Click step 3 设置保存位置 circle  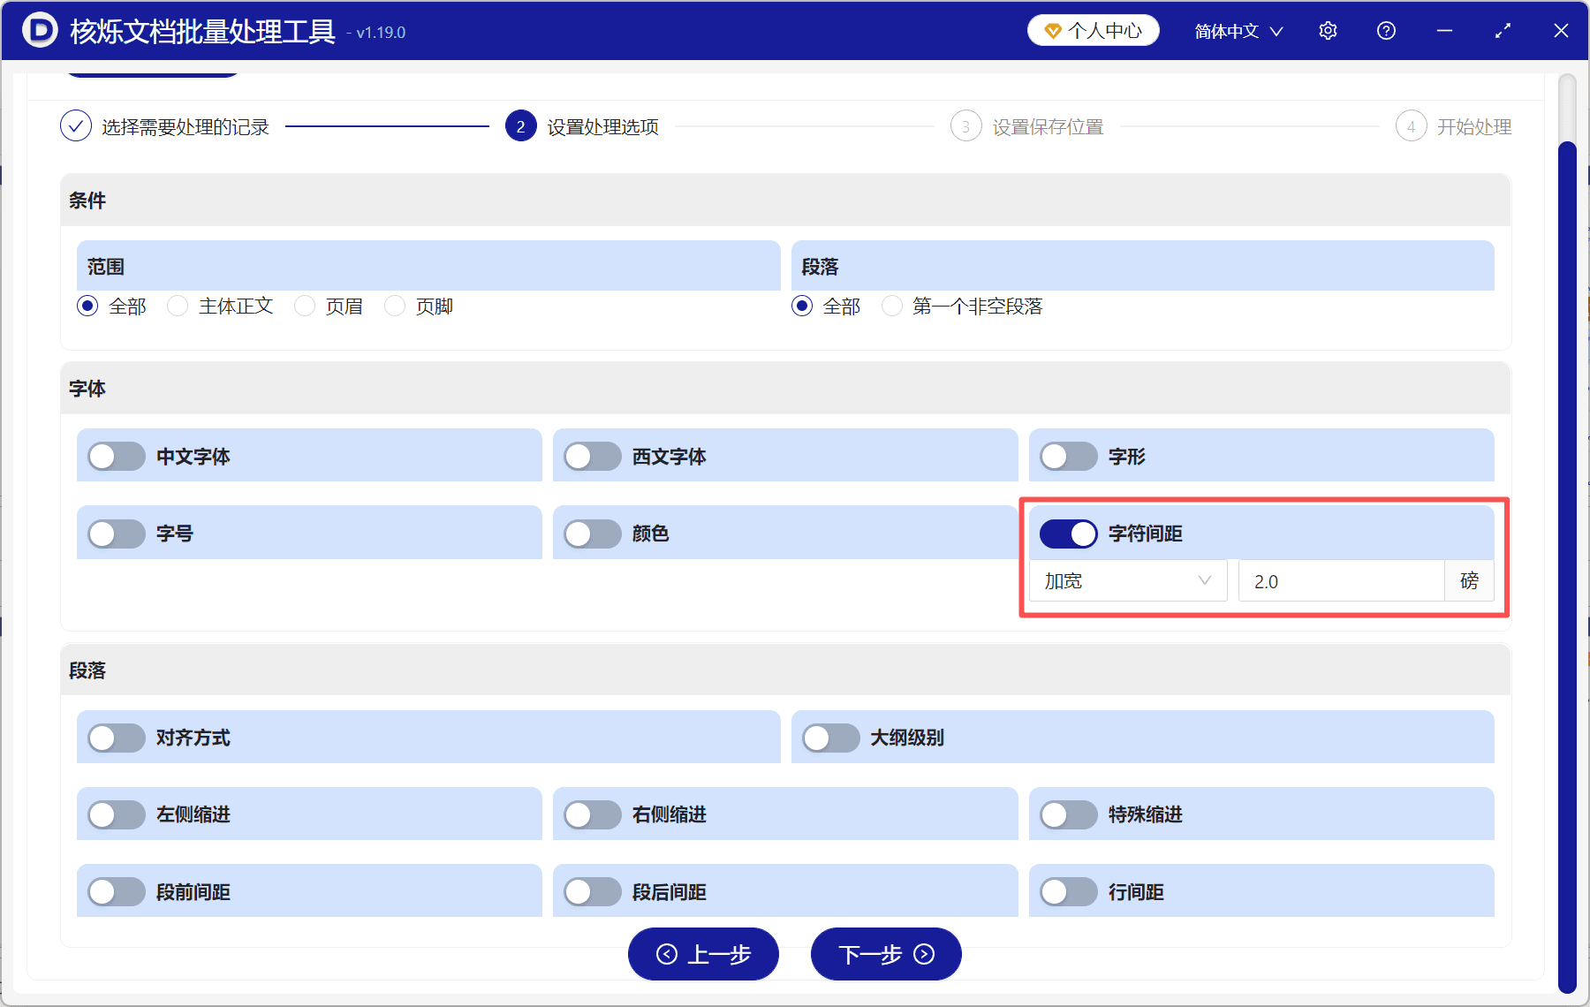(x=965, y=125)
